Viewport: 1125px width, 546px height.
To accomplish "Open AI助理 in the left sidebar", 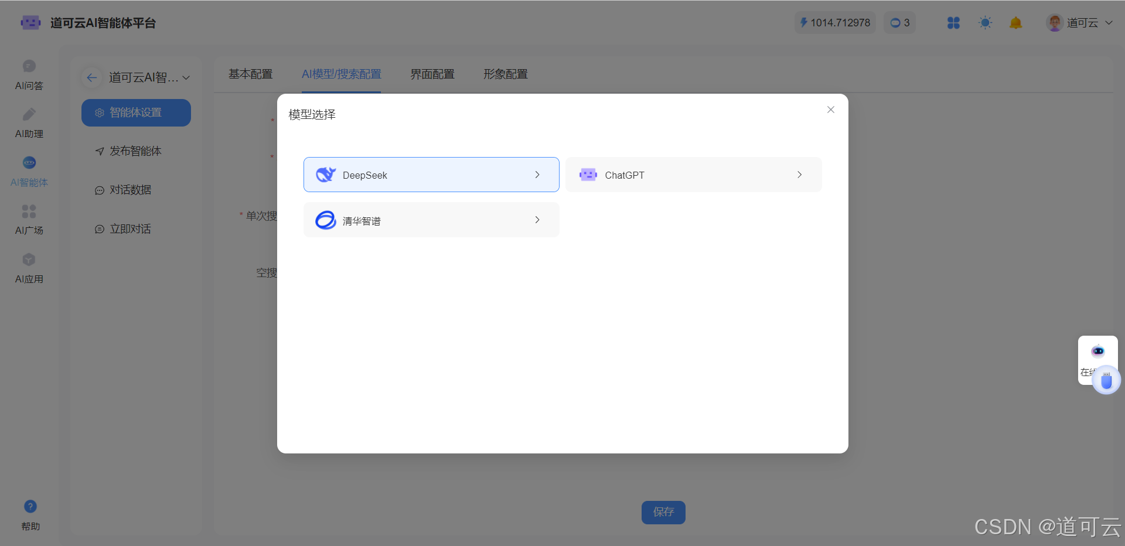I will 29,123.
